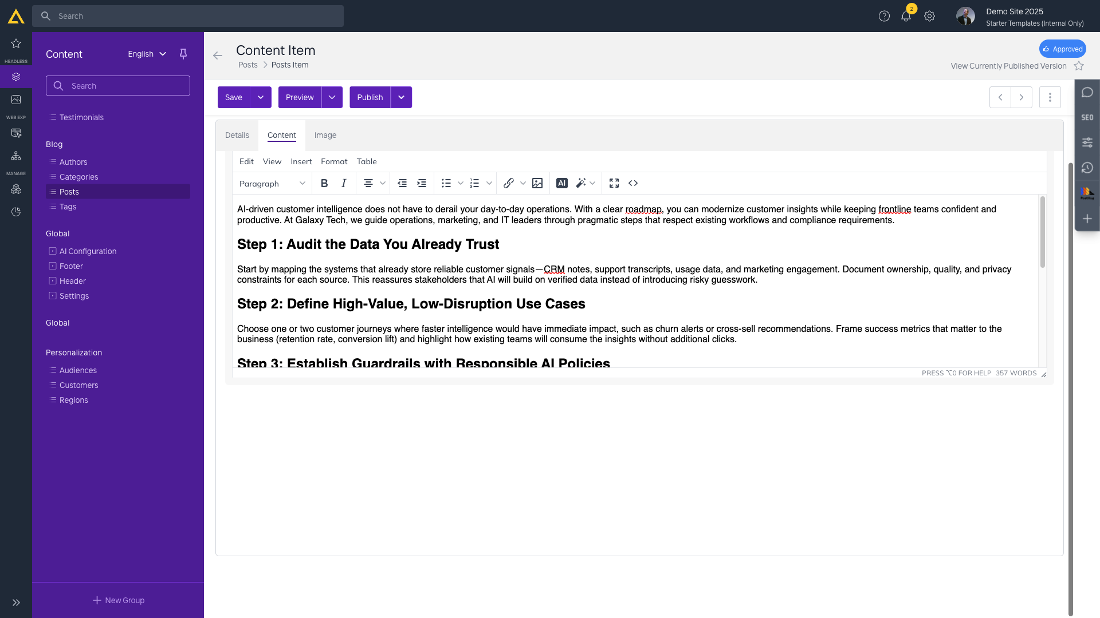The height and width of the screenshot is (618, 1100).
Task: Open settings gear icon in top bar
Action: (x=929, y=16)
